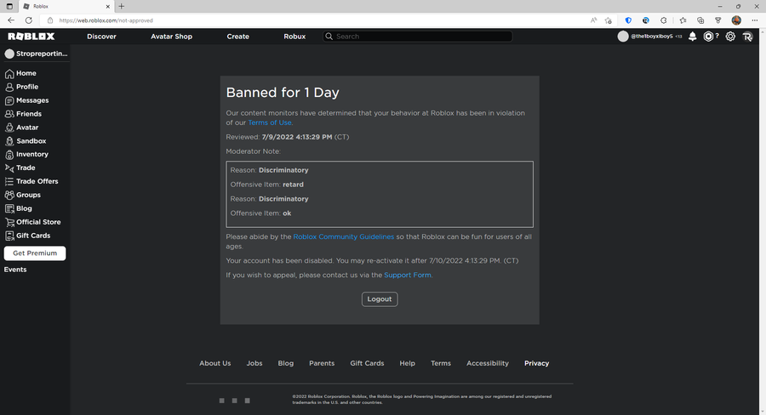Open the Blog link in the footer
Viewport: 766px width, 415px height.
pos(286,363)
